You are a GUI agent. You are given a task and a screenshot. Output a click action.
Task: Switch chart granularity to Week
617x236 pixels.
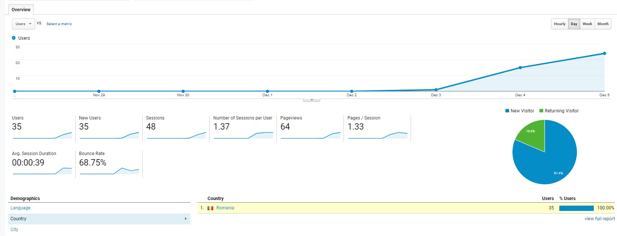[587, 24]
